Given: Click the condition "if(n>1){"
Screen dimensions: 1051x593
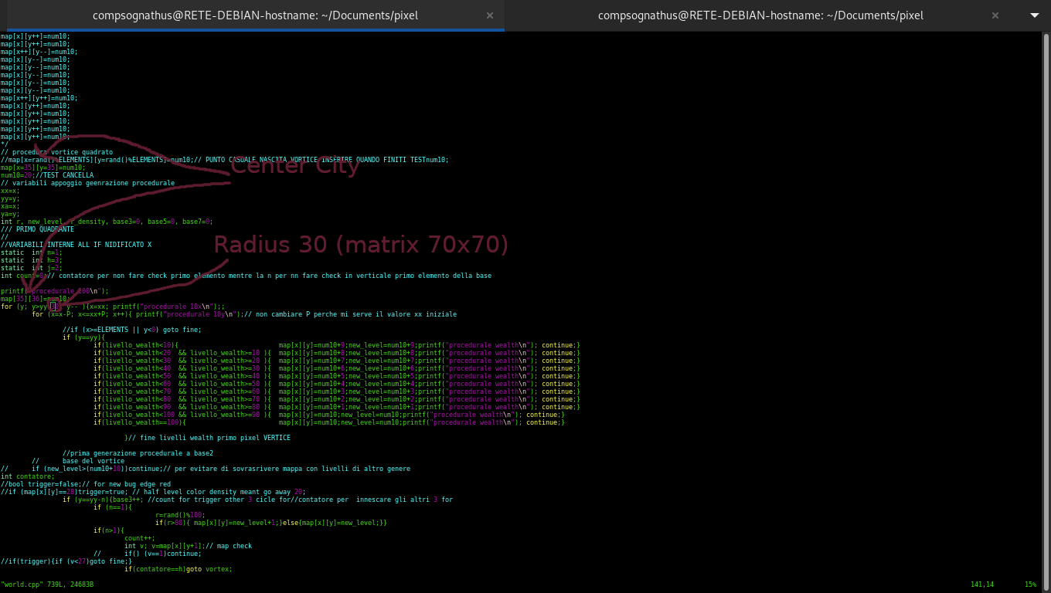Looking at the screenshot, I should (109, 530).
